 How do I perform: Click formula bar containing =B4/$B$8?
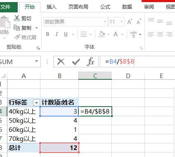pyautogui.click(x=137, y=62)
